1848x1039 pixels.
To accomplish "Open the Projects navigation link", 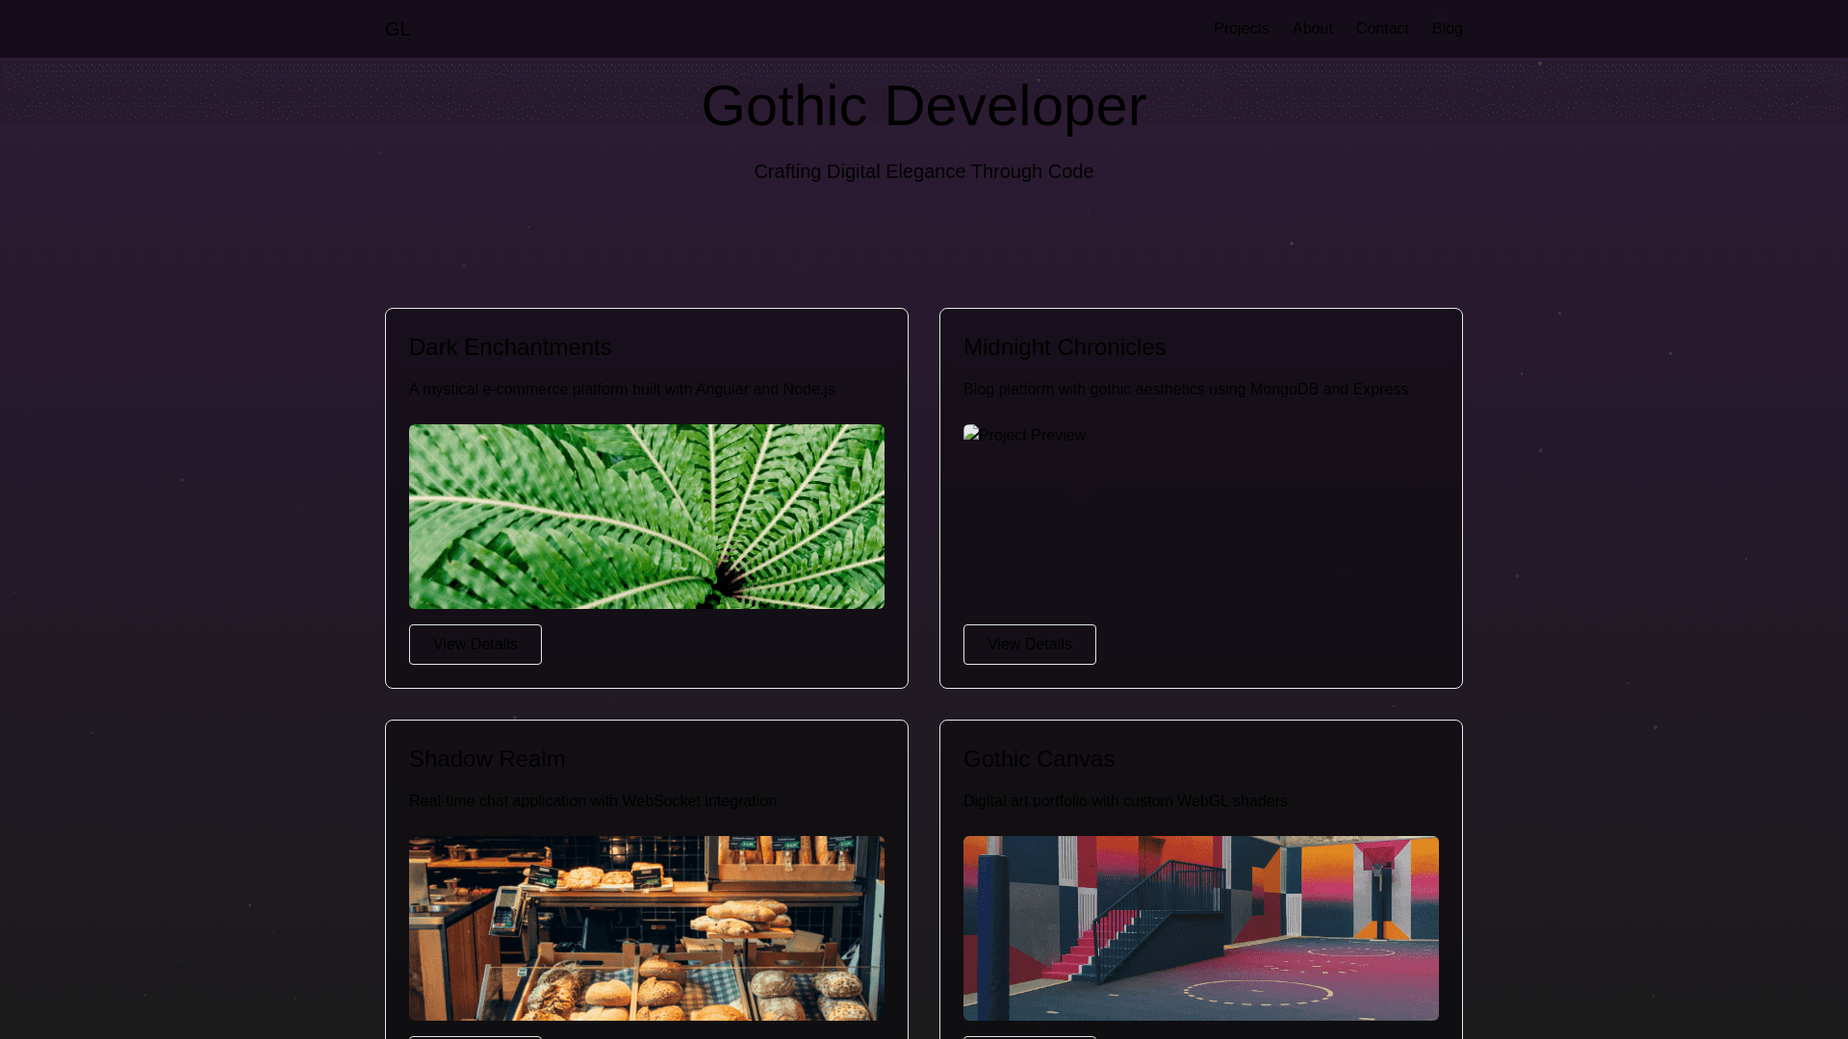I will click(x=1241, y=29).
